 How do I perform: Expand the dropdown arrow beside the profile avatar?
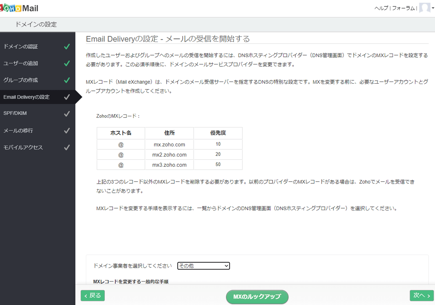[x=433, y=8]
